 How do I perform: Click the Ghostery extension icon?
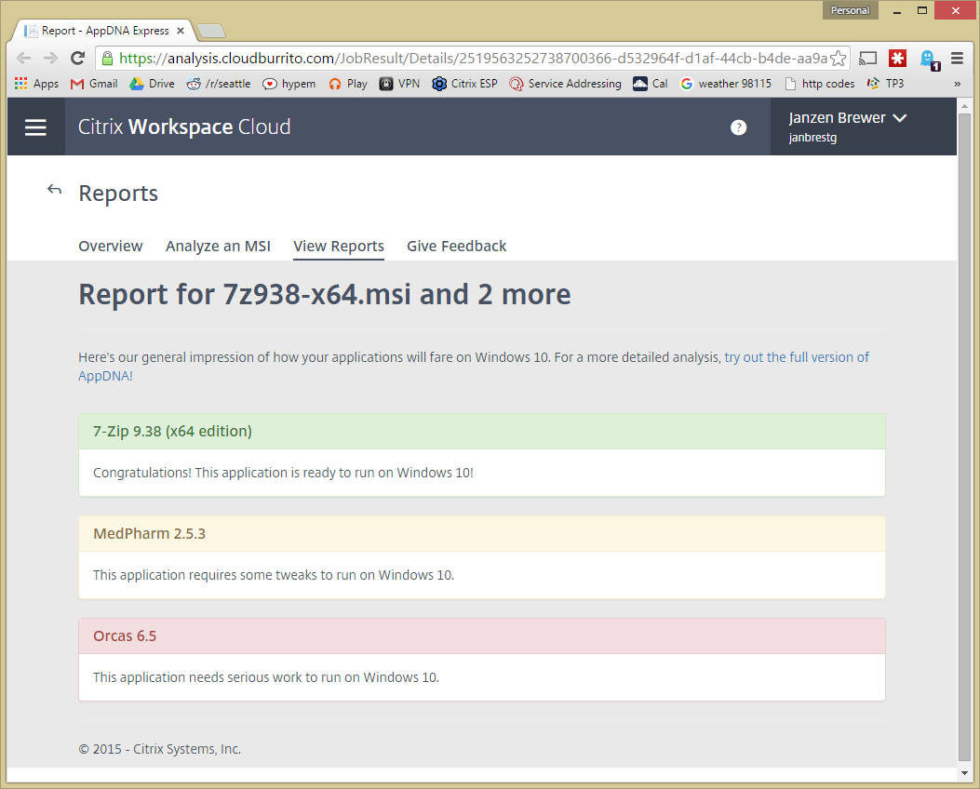pyautogui.click(x=928, y=59)
